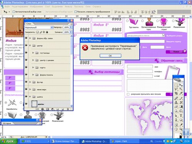Select the Lasso tool
Image resolution: width=192 pixels, height=144 pixels.
(176, 89)
